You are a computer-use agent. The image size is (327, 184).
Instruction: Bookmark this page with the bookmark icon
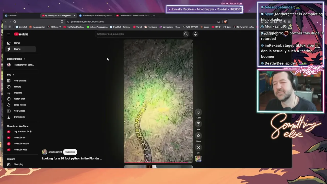(62, 22)
